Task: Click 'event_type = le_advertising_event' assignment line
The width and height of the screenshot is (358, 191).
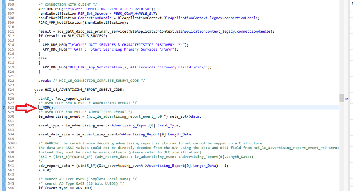Action: coord(109,125)
